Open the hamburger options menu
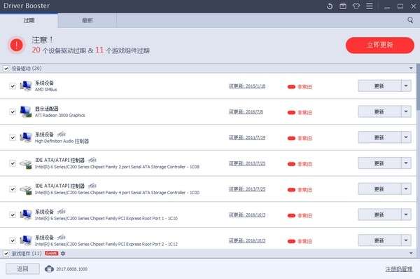 [x=370, y=6]
